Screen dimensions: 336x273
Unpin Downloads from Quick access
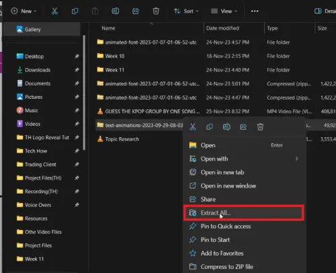[x=77, y=70]
